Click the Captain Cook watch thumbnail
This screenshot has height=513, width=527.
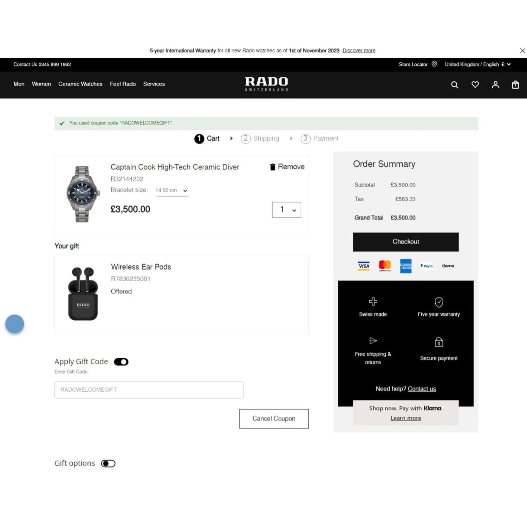point(83,194)
